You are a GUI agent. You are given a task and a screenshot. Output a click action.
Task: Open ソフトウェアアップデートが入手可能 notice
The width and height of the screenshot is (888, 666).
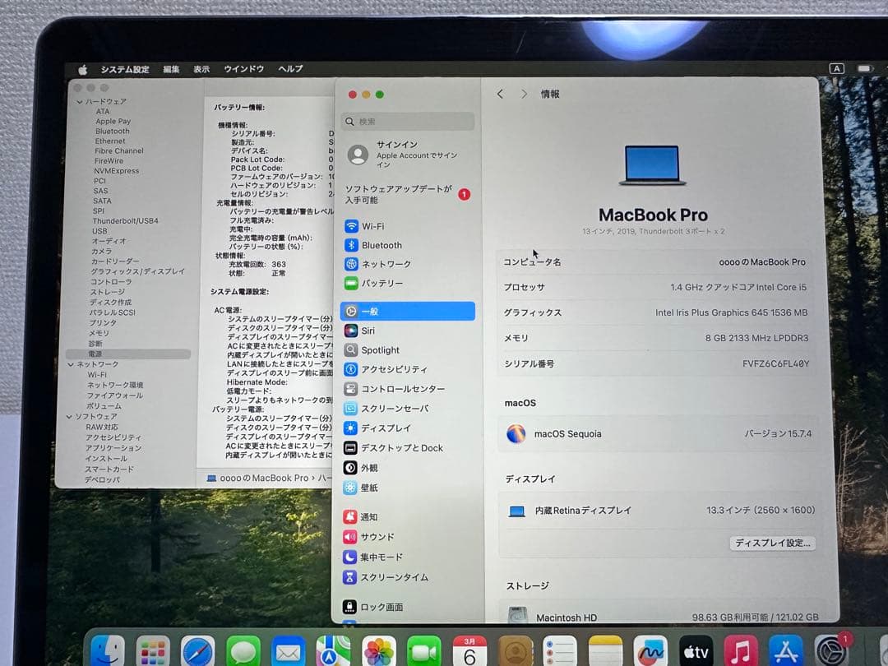pyautogui.click(x=408, y=194)
